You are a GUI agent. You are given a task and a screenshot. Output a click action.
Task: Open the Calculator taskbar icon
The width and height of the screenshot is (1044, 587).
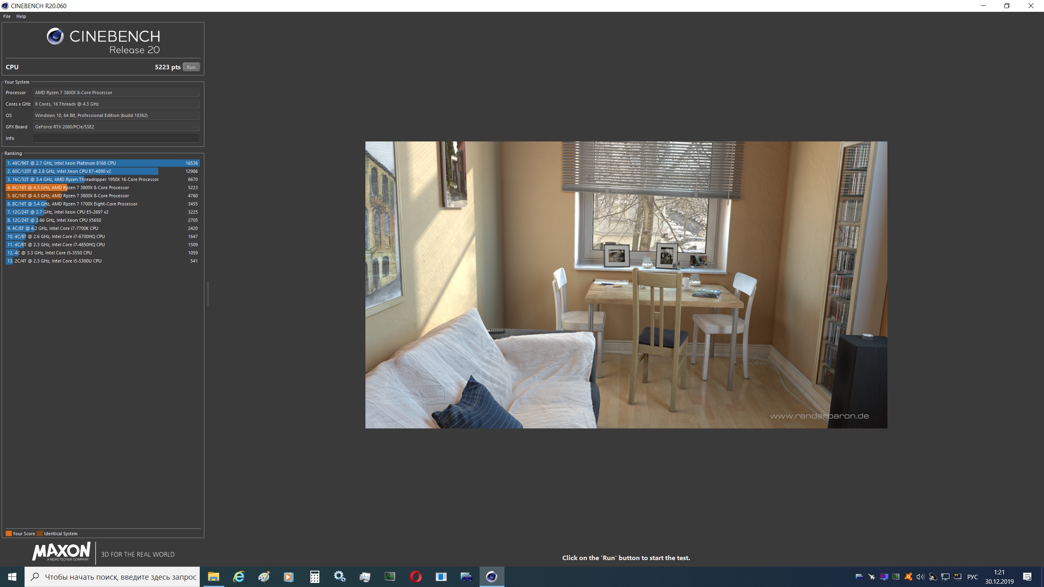[314, 577]
